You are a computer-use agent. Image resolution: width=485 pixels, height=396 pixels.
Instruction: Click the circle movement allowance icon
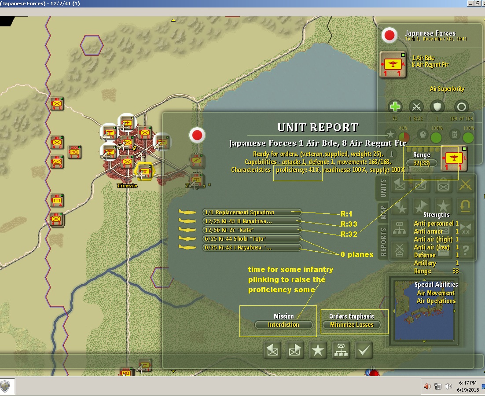click(462, 107)
